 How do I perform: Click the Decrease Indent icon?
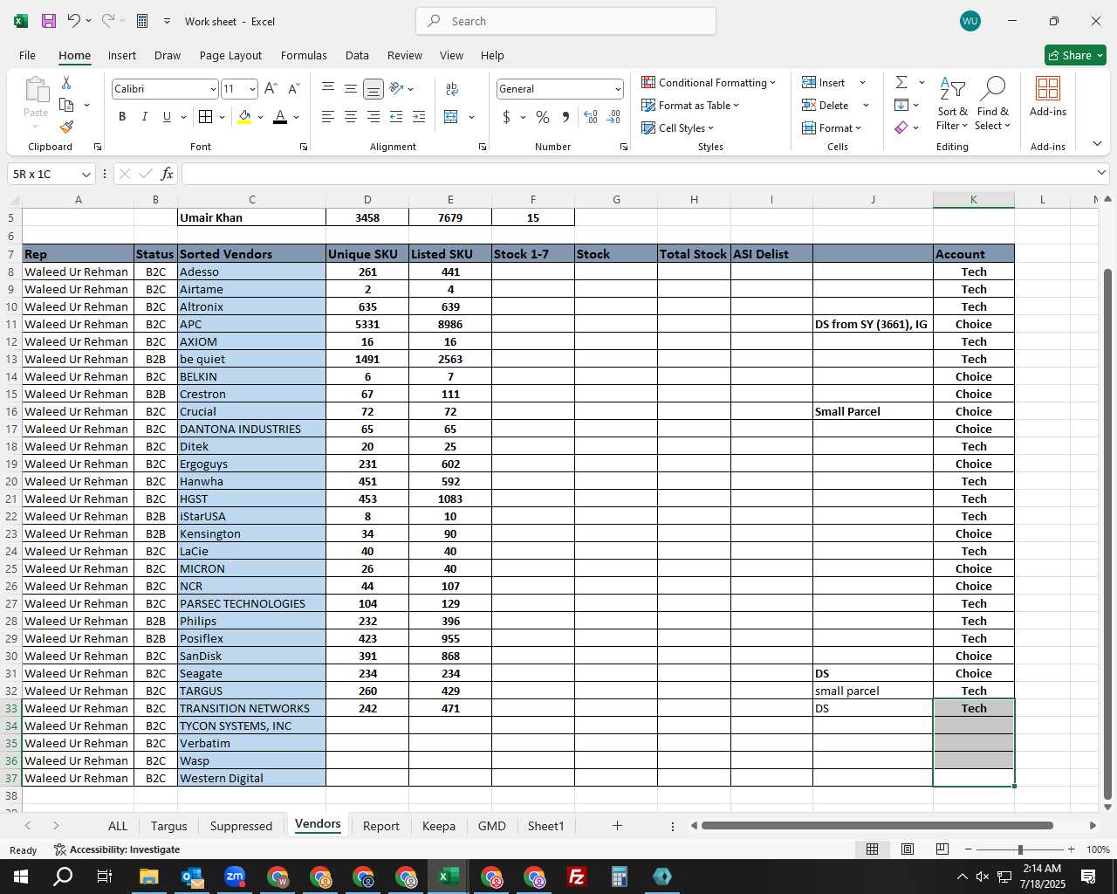pyautogui.click(x=396, y=117)
